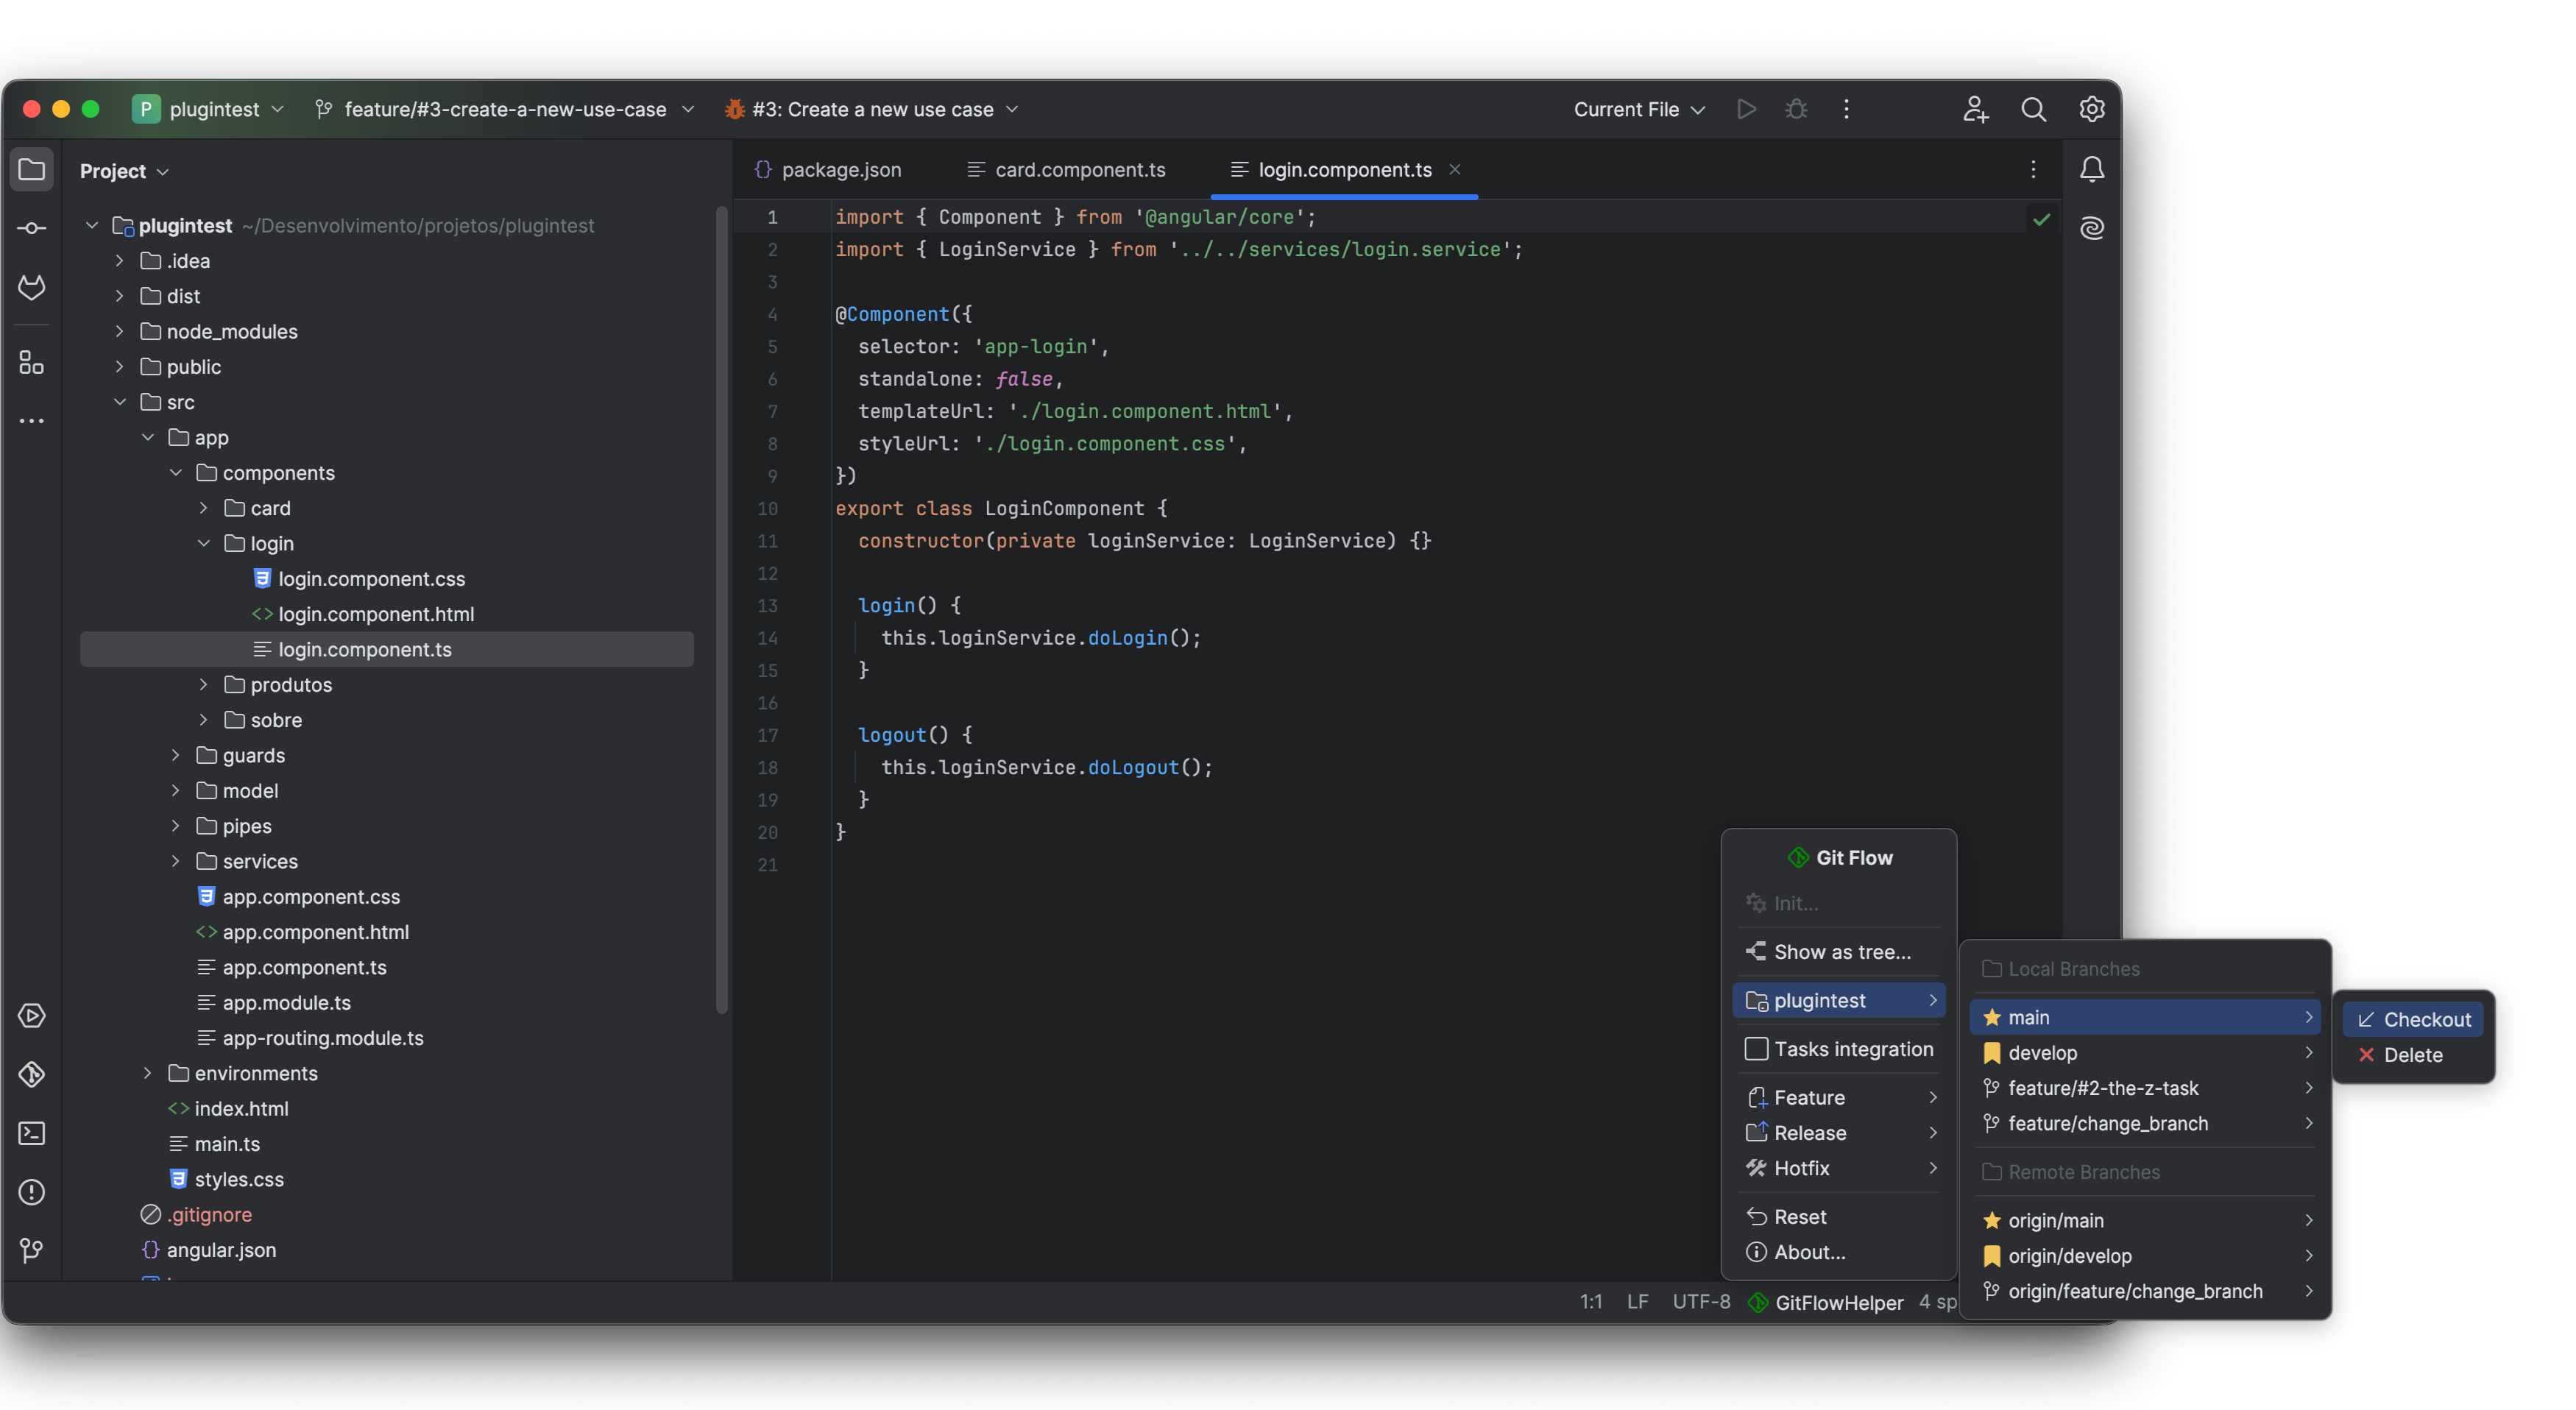Click Show as tree... option

click(1839, 951)
